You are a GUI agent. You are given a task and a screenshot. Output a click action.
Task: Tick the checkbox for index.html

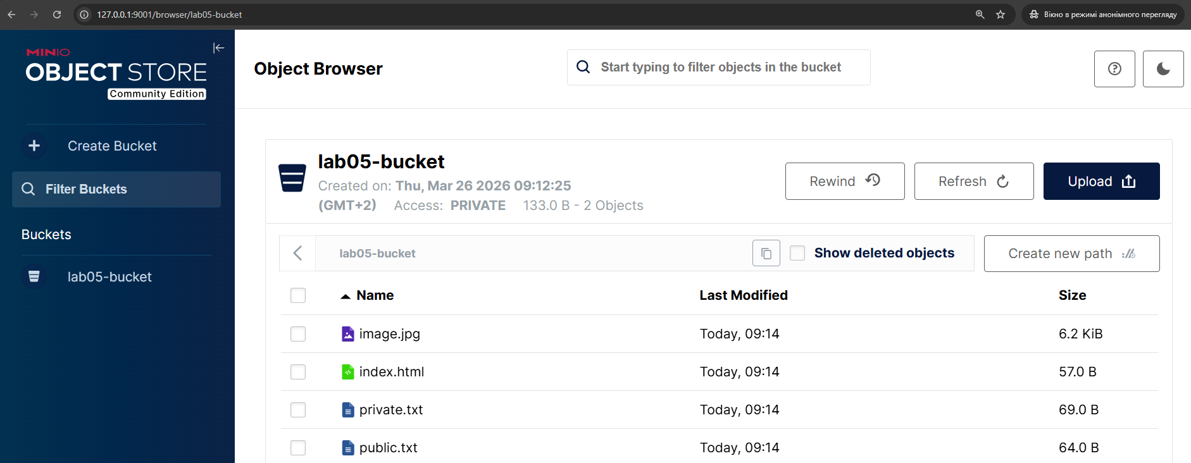pyautogui.click(x=298, y=372)
